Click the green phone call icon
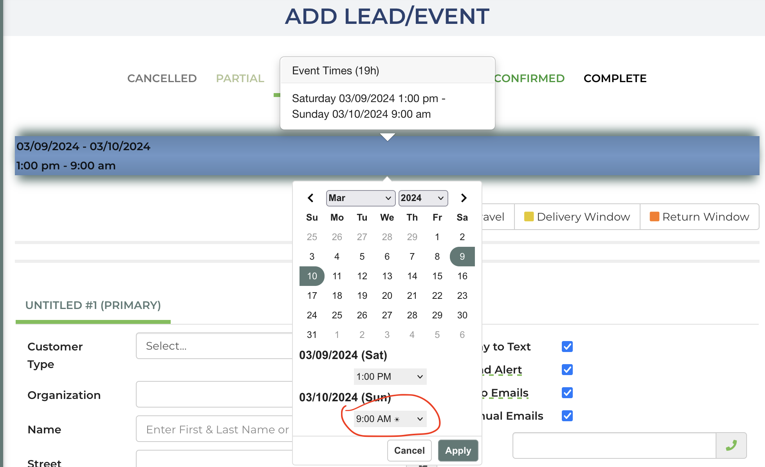 point(731,445)
